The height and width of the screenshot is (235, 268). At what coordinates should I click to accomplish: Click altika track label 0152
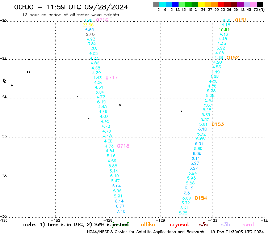(233, 58)
